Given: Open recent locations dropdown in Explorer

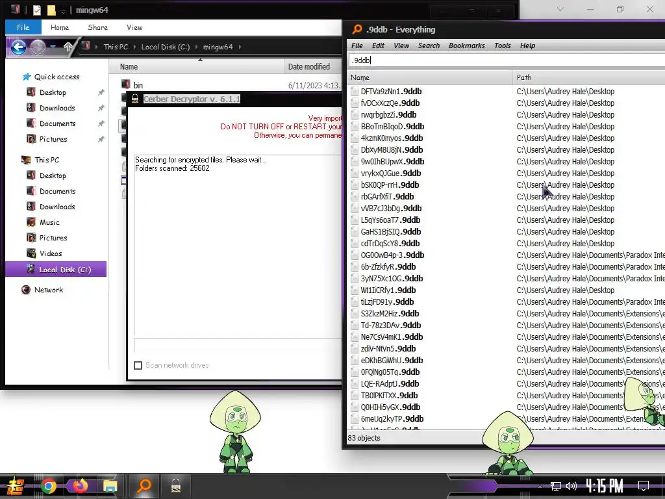Looking at the screenshot, I should [53, 47].
